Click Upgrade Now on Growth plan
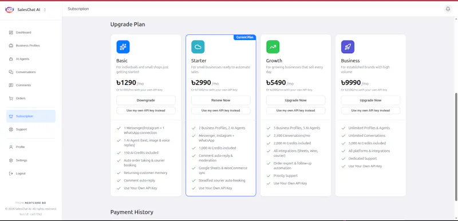This screenshot has height=221, width=458. [x=295, y=100]
